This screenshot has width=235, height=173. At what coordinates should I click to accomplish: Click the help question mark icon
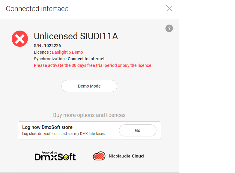tap(169, 28)
